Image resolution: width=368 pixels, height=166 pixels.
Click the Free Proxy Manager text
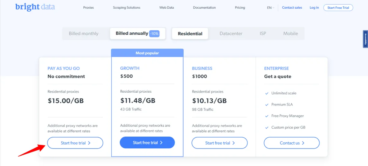tap(288, 116)
